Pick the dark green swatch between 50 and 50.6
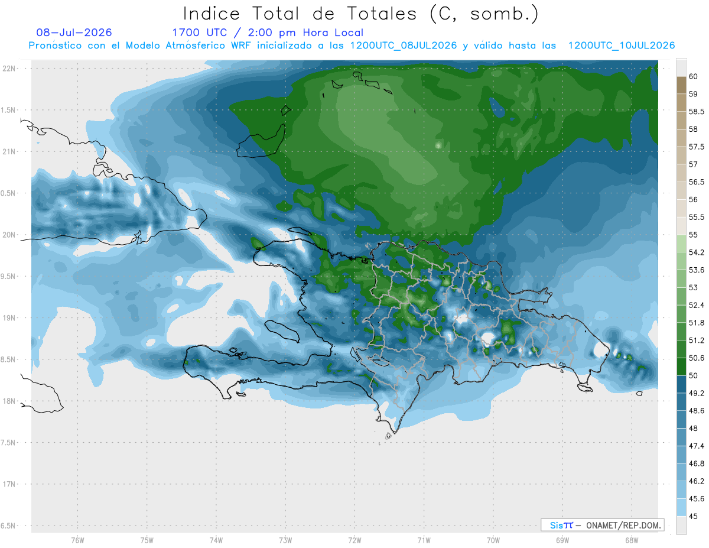This screenshot has width=709, height=548. click(x=681, y=367)
